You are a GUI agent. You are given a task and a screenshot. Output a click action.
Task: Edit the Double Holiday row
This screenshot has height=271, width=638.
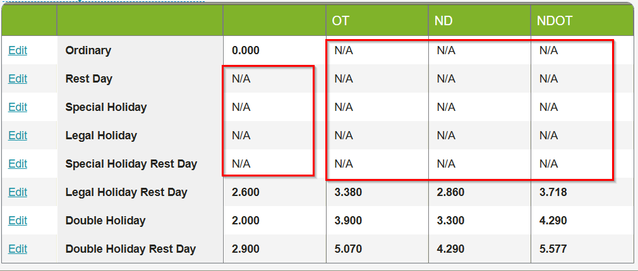tap(18, 221)
